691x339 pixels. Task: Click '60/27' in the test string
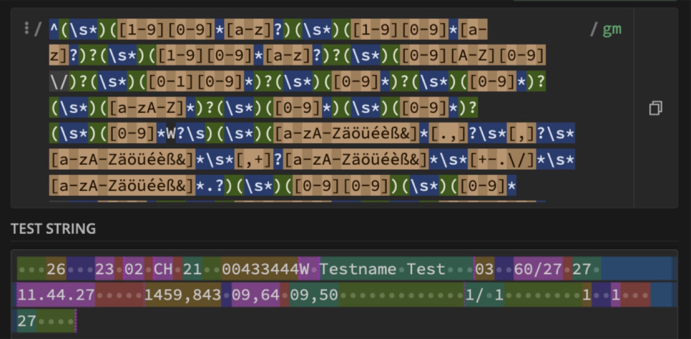[537, 269]
